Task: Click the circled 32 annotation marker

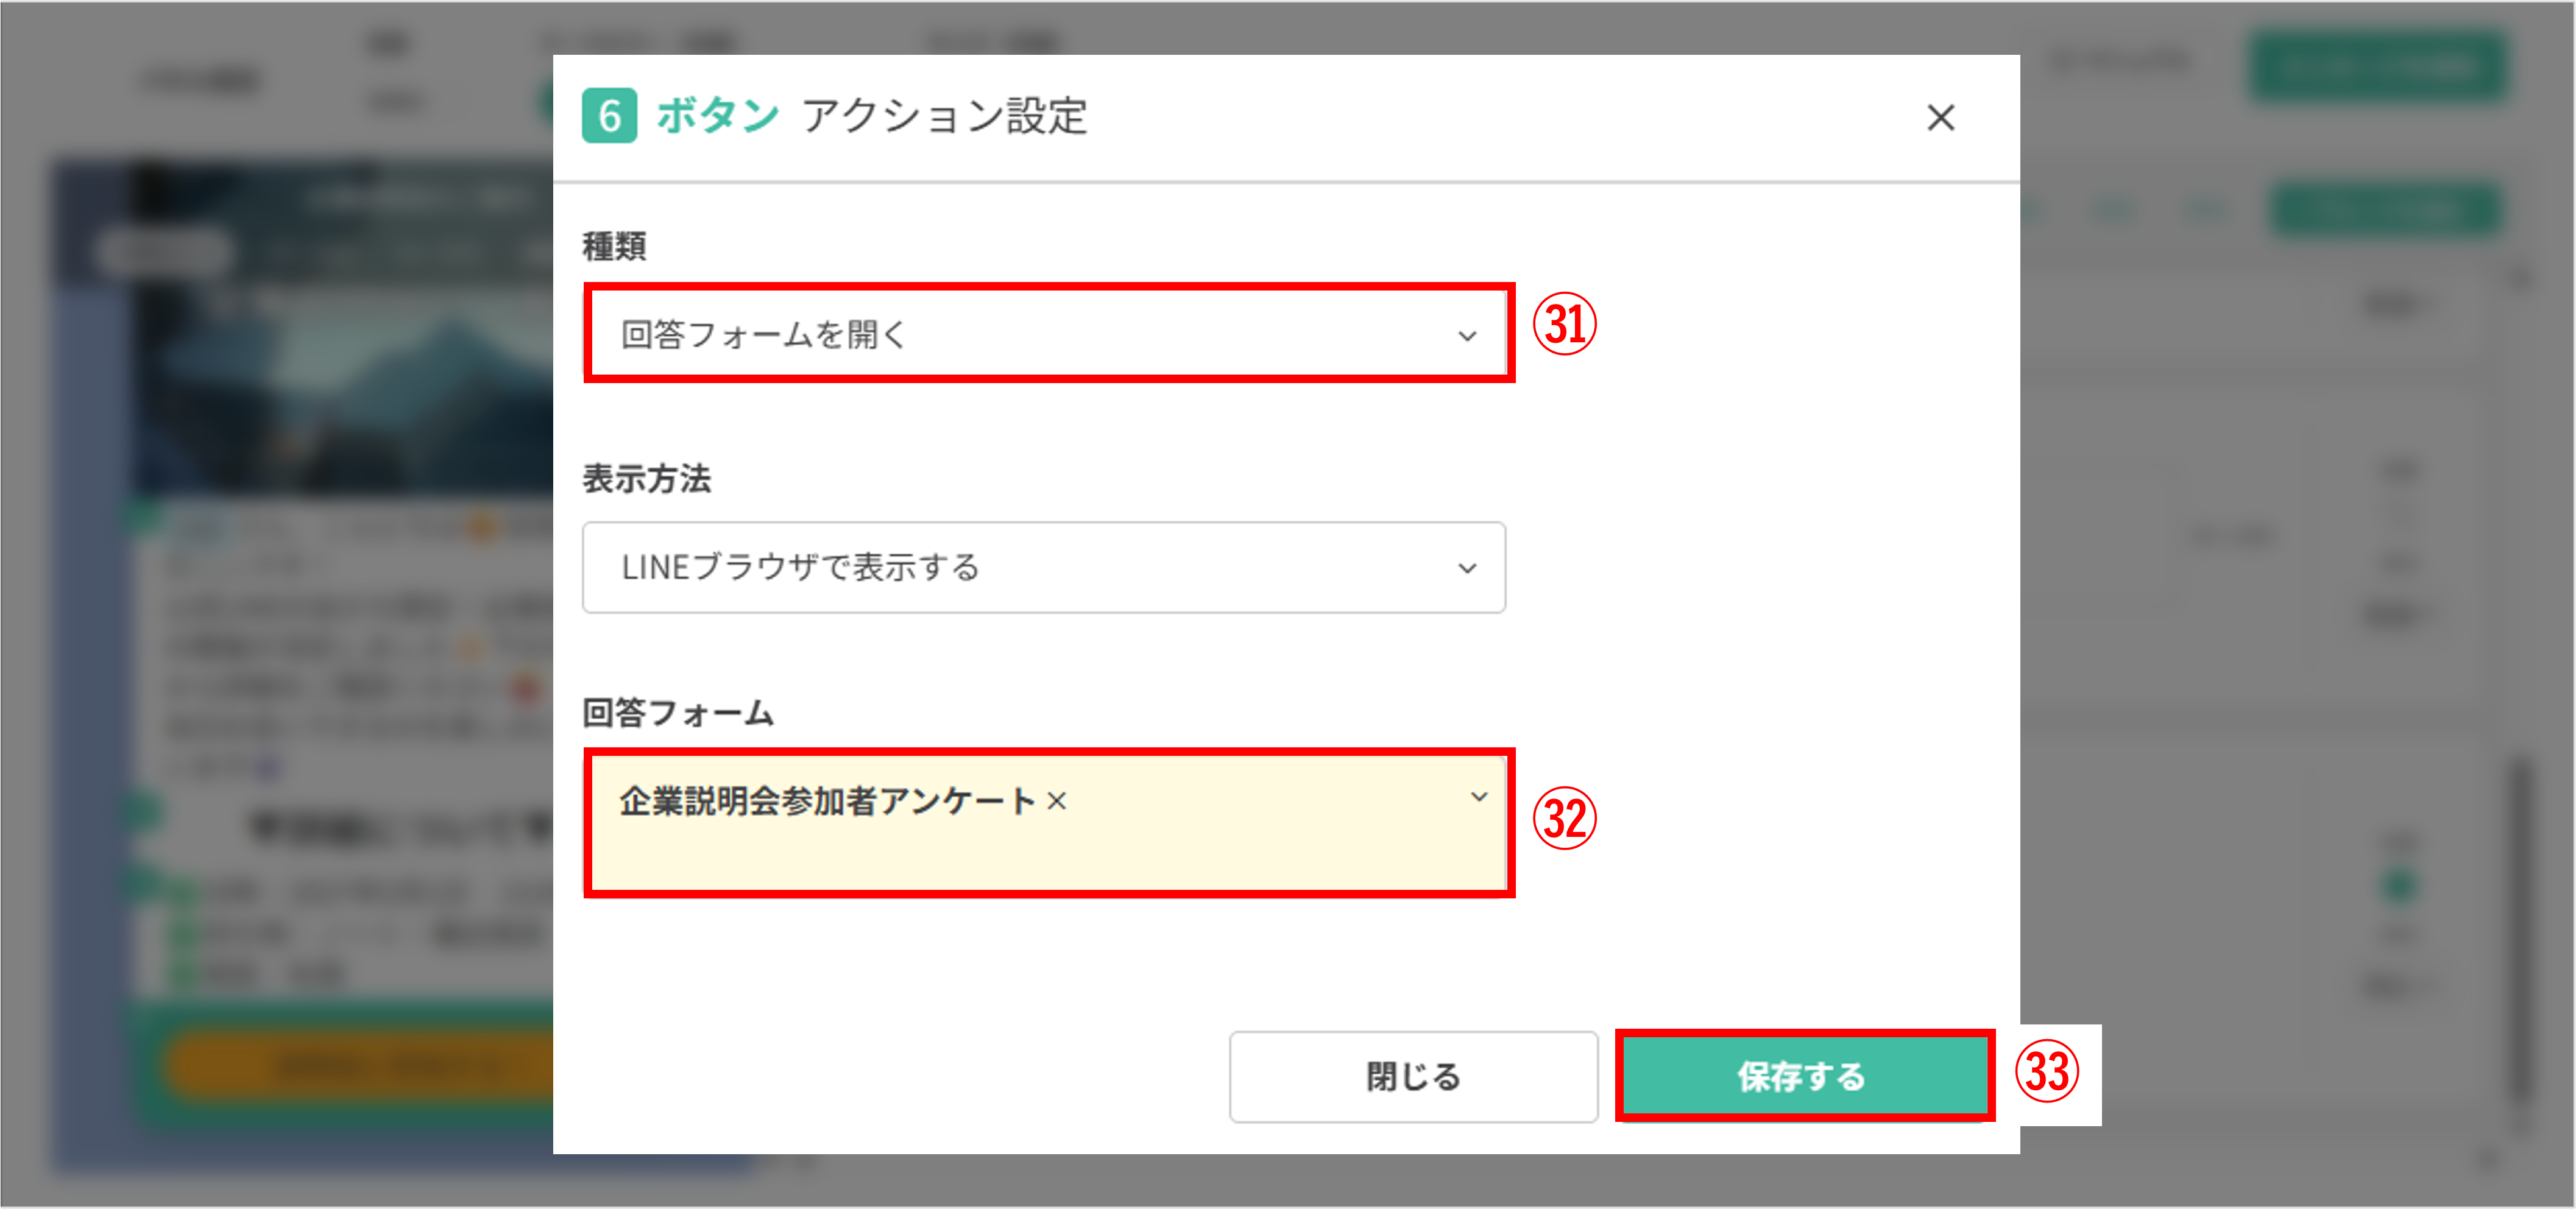Action: (x=1564, y=818)
